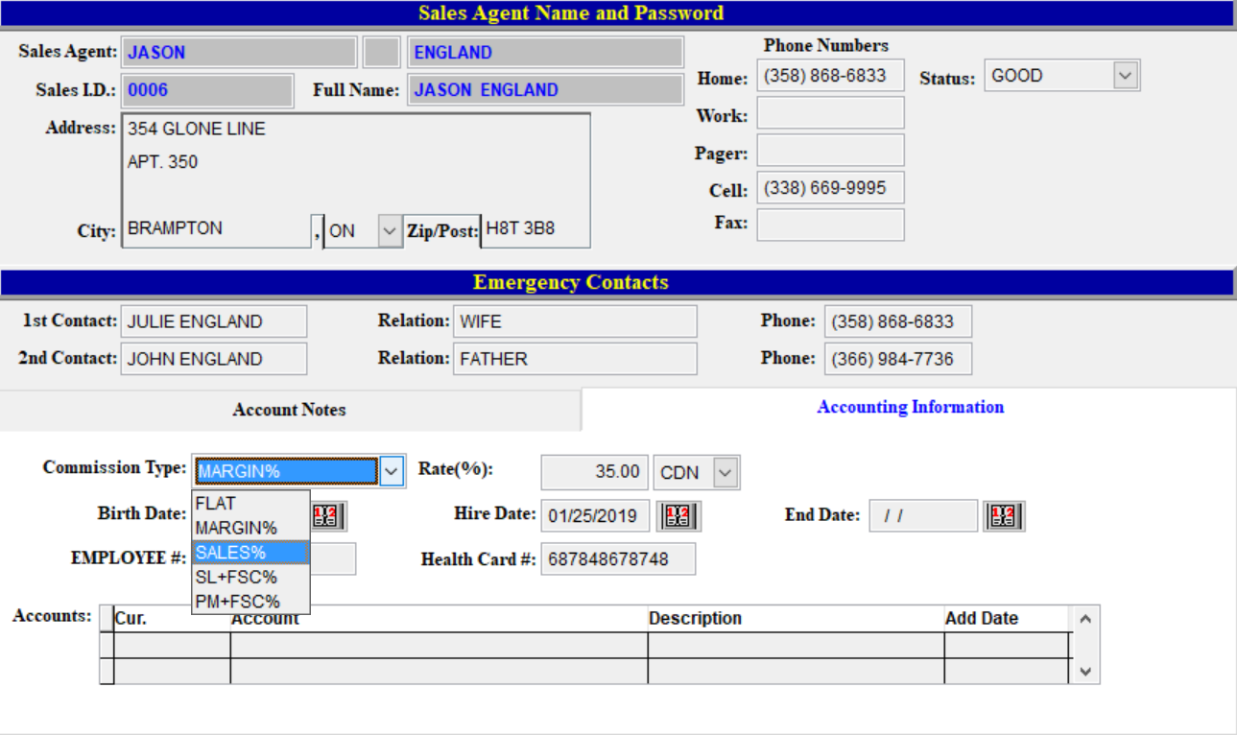
Task: Click the Sales Agent last name field ENGLAND
Action: 545,53
